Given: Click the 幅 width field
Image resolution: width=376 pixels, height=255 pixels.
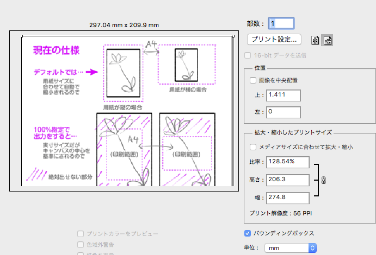Looking at the screenshot, I should [x=288, y=198].
